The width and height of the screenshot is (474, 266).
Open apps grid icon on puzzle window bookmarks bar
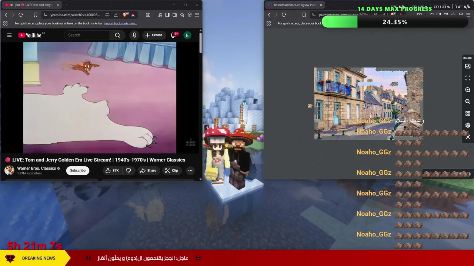pyautogui.click(x=268, y=23)
